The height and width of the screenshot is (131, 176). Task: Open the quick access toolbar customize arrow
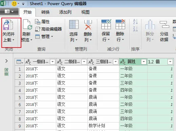pos(23,4)
